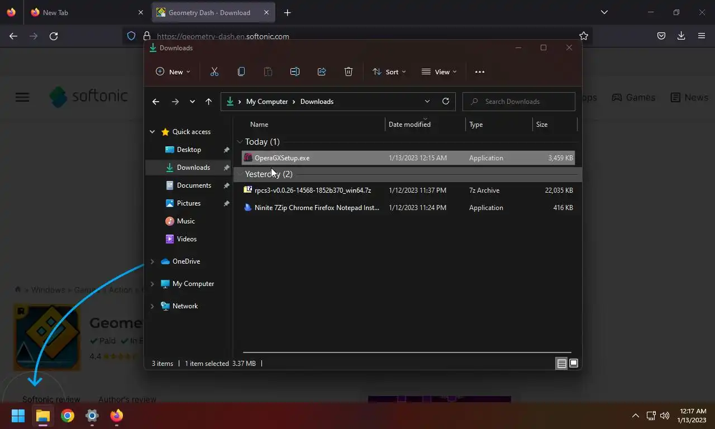
Task: Open Settings gear on taskbar
Action: point(92,416)
